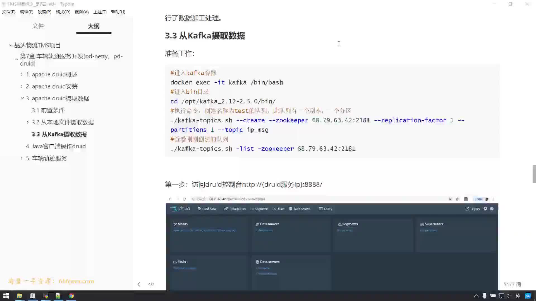Open the third taskbar app with monitor icon
This screenshot has width=536, height=301.
(x=46, y=296)
